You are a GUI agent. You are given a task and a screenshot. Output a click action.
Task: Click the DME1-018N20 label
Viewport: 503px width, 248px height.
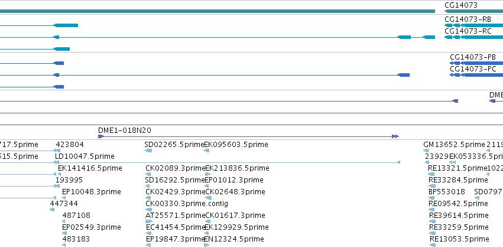[125, 130]
